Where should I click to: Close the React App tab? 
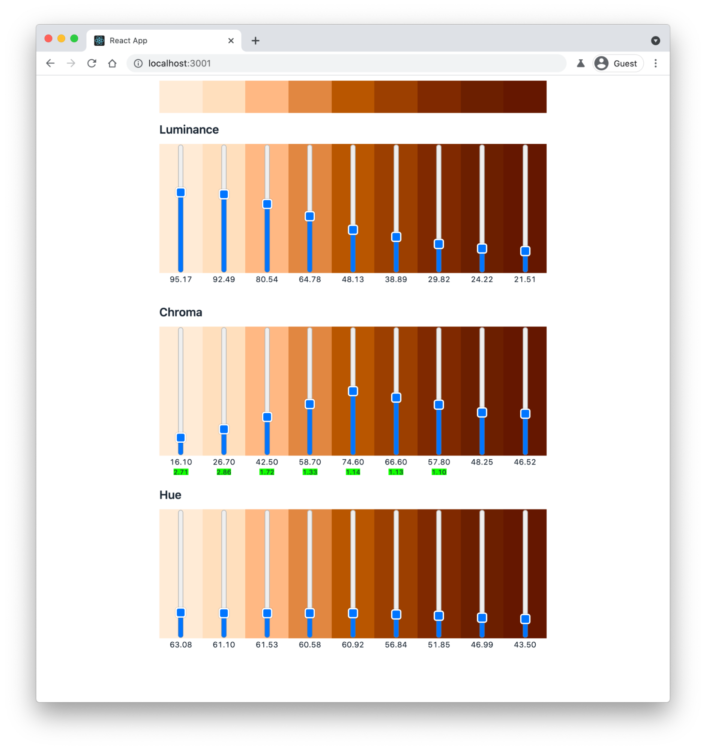pyautogui.click(x=231, y=41)
